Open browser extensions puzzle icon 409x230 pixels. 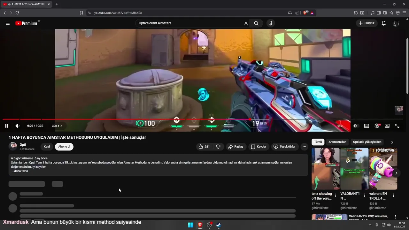click(356, 13)
